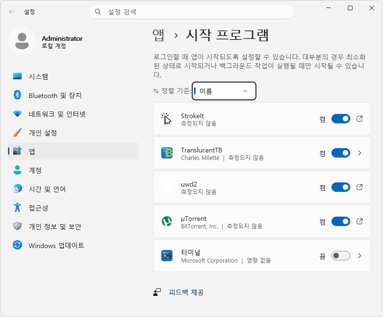Open uwd2 external link icon
The image size is (383, 317).
[x=360, y=187]
